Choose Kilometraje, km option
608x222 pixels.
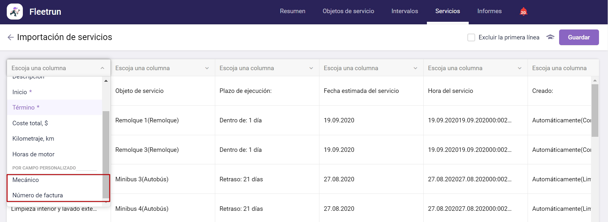[x=54, y=138]
